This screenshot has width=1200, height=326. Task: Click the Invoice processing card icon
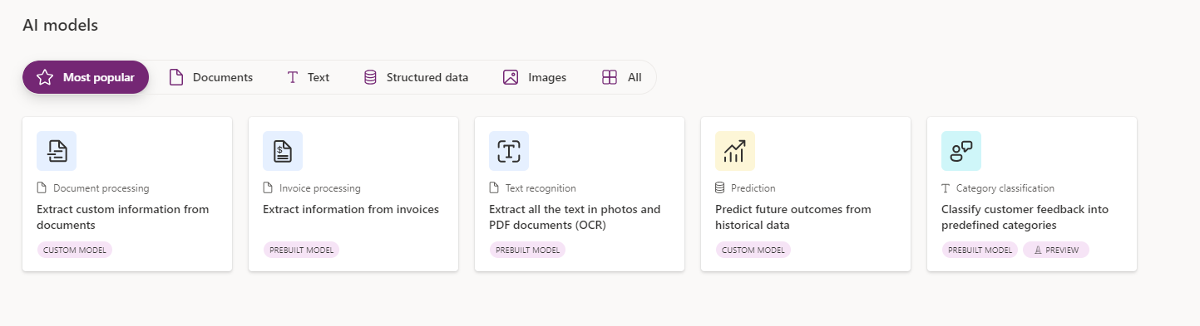point(283,151)
